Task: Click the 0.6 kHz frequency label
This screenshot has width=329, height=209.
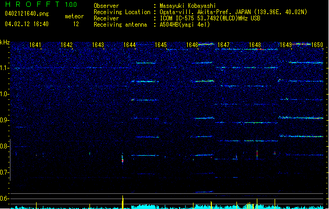Action: 4,199
